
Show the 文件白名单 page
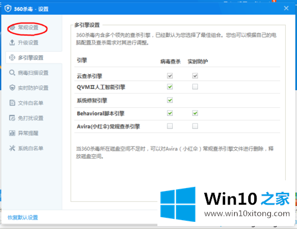30,103
